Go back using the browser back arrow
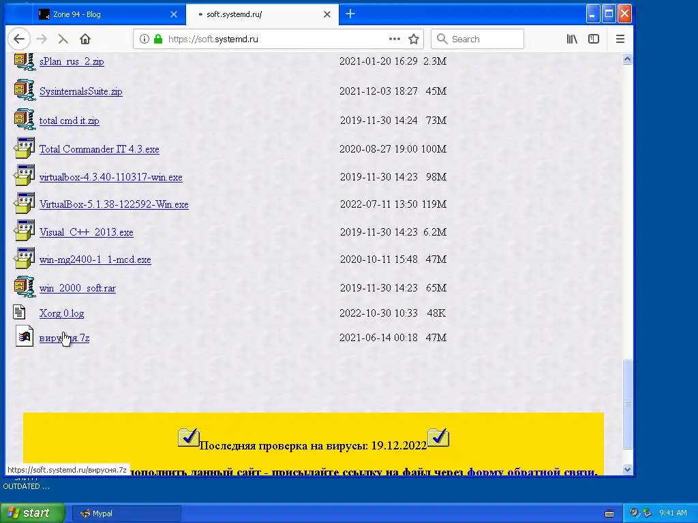This screenshot has width=698, height=523. pos(19,39)
